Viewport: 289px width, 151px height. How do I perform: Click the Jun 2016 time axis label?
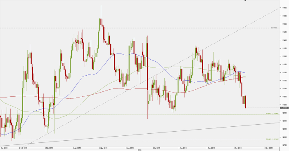pos(130,148)
